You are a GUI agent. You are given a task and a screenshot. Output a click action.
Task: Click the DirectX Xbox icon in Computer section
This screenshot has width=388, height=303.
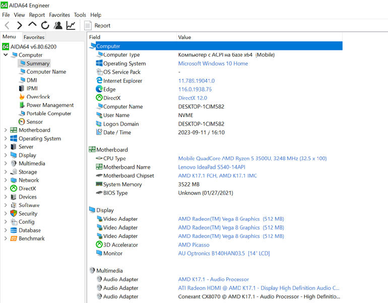(99, 97)
